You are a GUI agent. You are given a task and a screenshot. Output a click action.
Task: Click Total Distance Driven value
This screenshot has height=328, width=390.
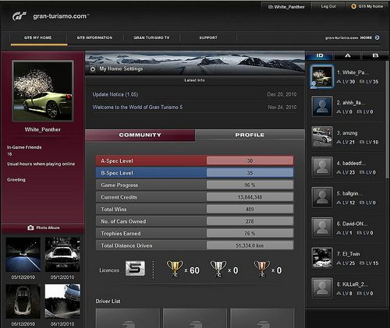250,245
